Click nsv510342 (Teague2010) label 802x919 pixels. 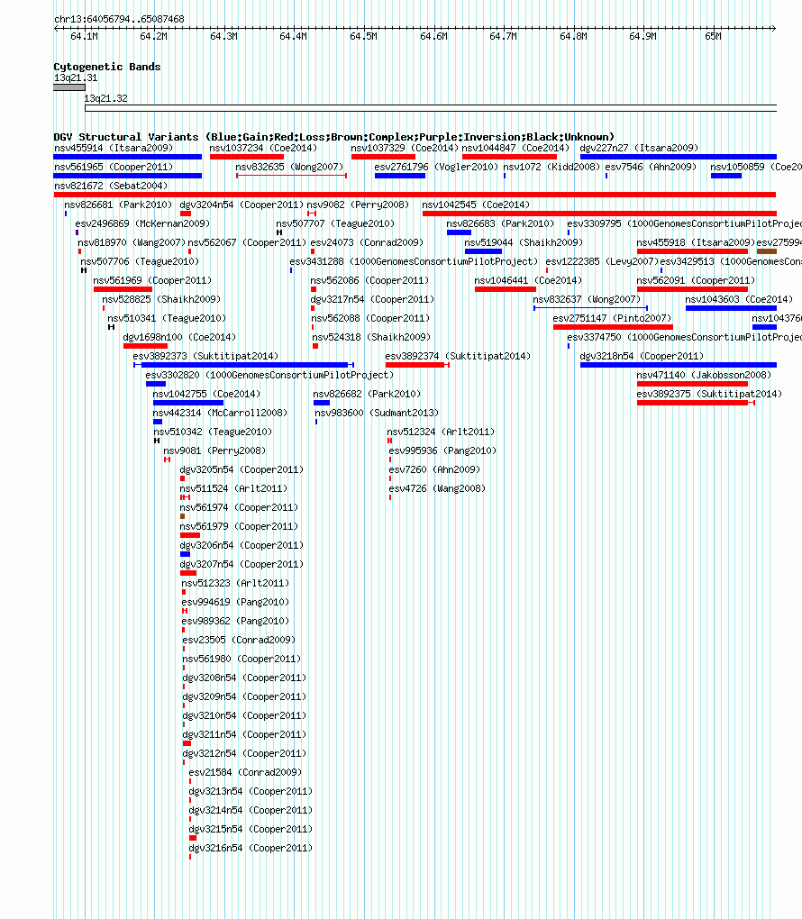(213, 432)
